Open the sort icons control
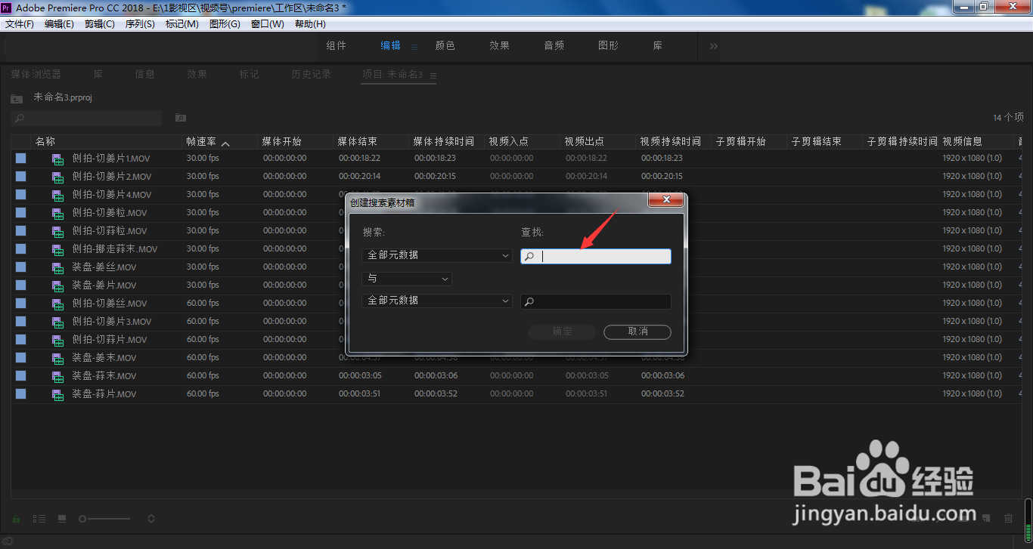Viewport: 1033px width, 549px height. (x=151, y=519)
